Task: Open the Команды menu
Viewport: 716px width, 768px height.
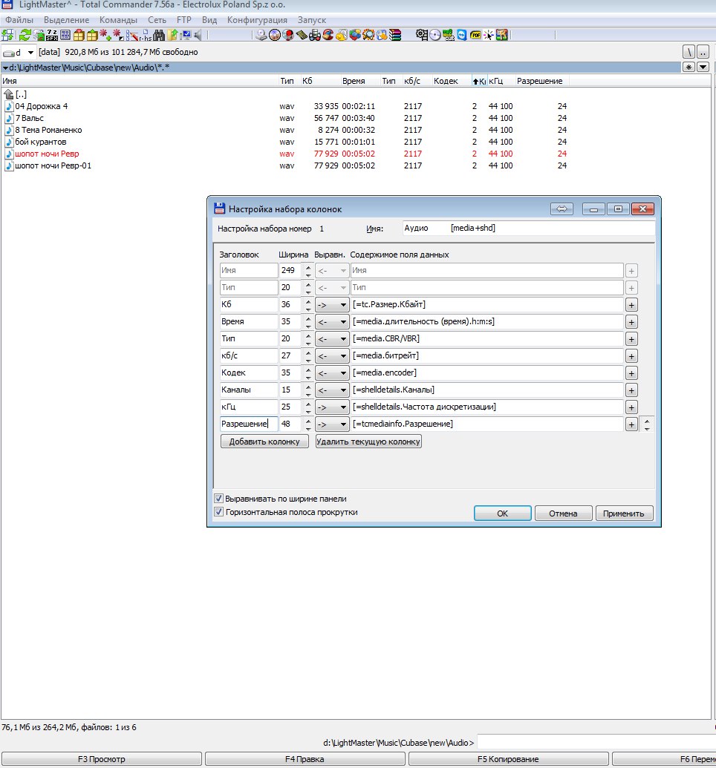Action: pos(118,20)
